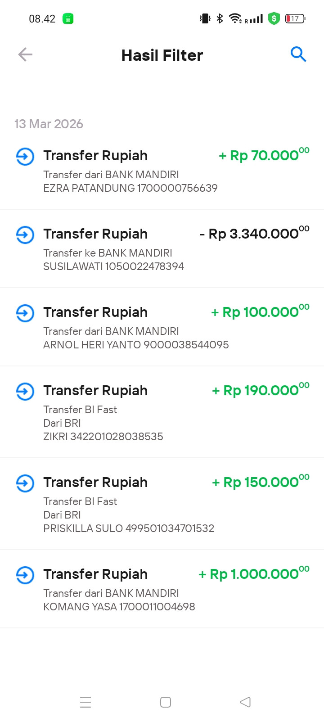Tap the back arrow icon
324x722 pixels.
[x=25, y=55]
